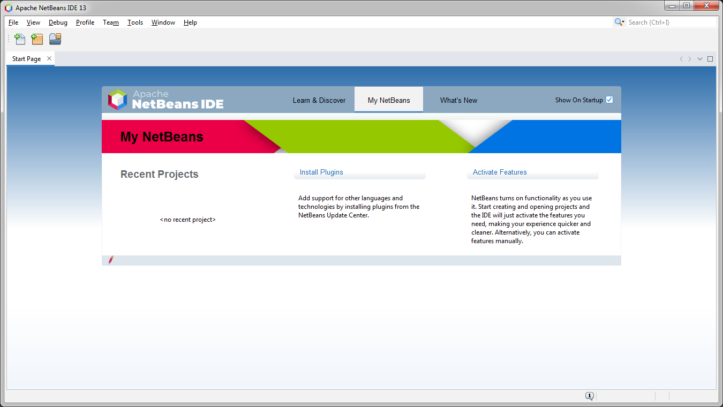Open the notifications bubble in the status bar
Screen dimensions: 723x407
click(590, 396)
